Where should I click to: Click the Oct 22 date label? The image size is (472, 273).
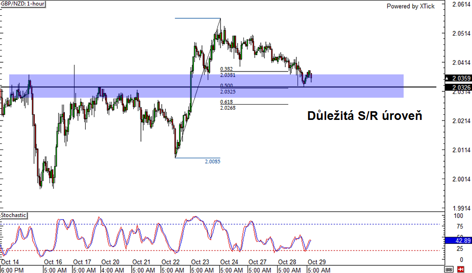(x=170, y=262)
